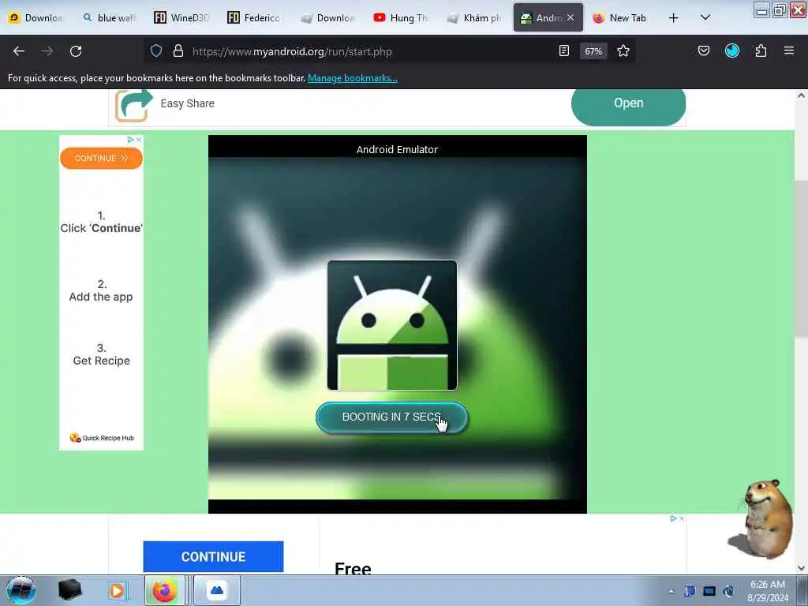Open the blue cloud taskbar app icon
808x606 pixels.
click(x=217, y=590)
